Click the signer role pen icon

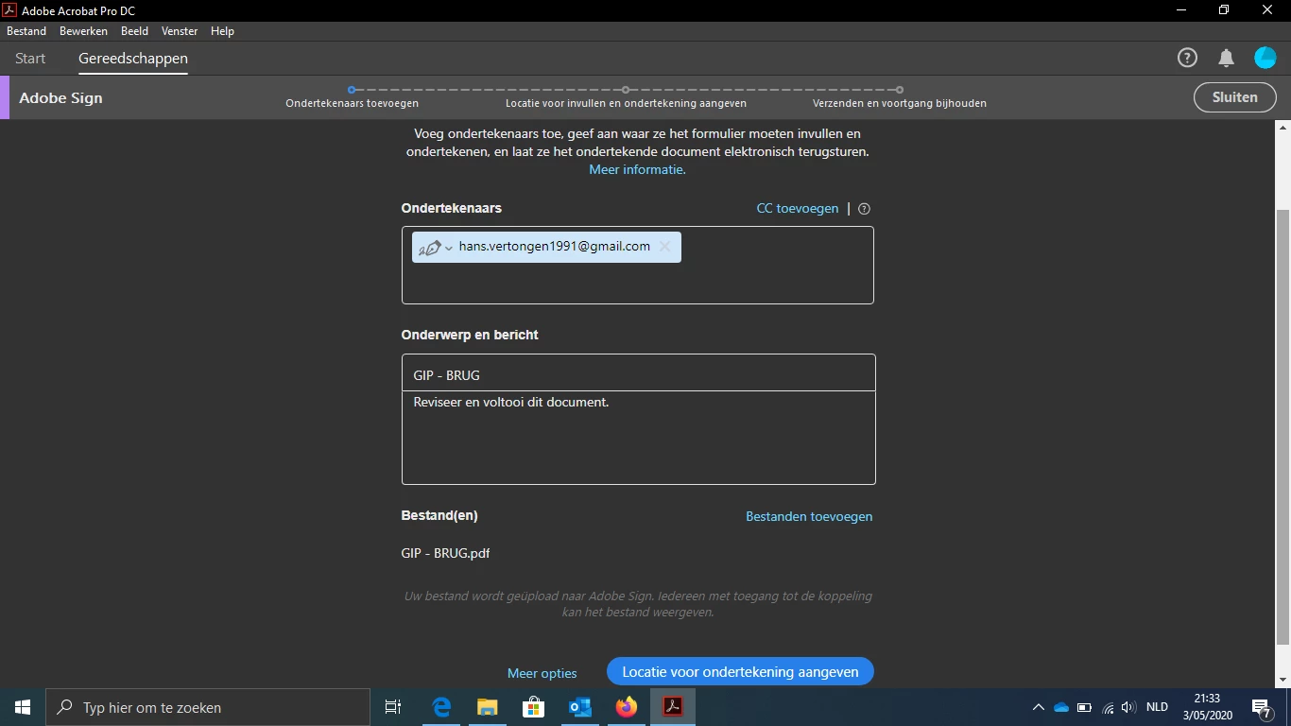coord(429,248)
